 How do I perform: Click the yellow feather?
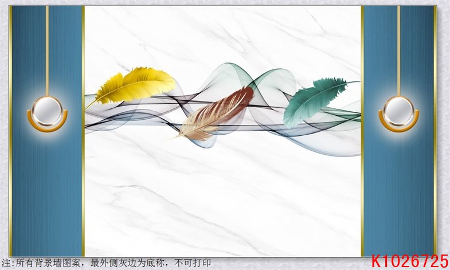pos(131,87)
